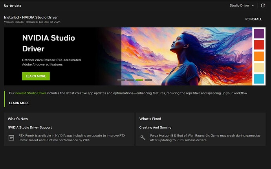The height and width of the screenshot is (169, 271).
Task: Click the REINSTALL button
Action: click(253, 19)
